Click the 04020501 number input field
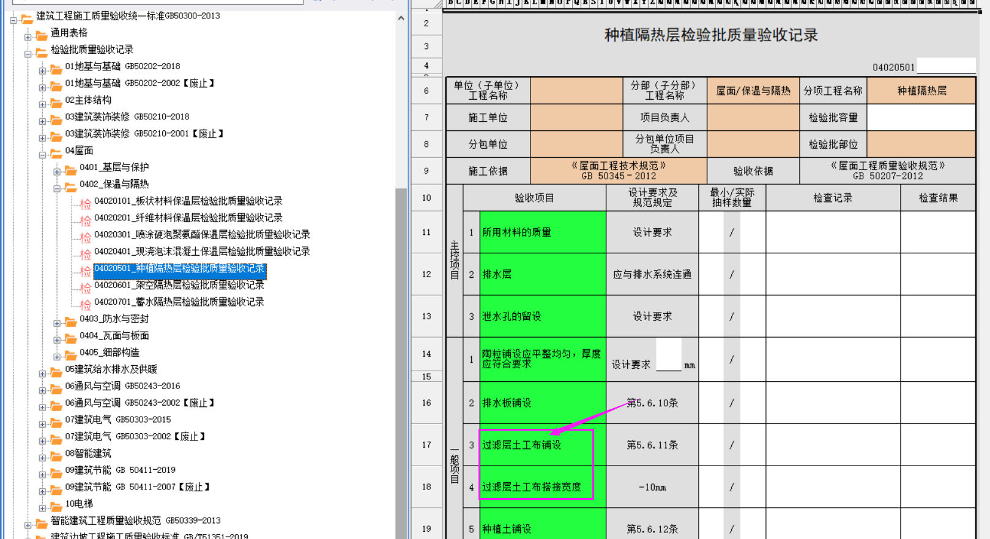The width and height of the screenshot is (990, 539). 946,66
